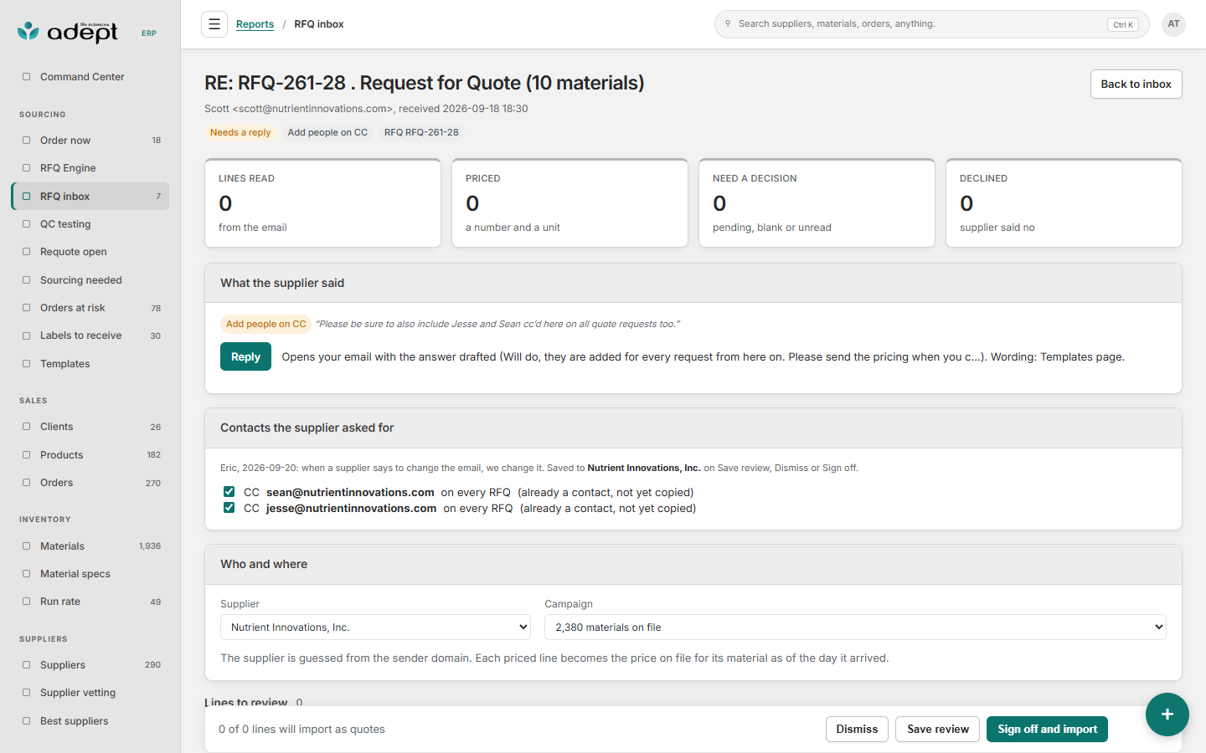
Task: Click the Need a Decision stat card
Action: click(x=817, y=203)
